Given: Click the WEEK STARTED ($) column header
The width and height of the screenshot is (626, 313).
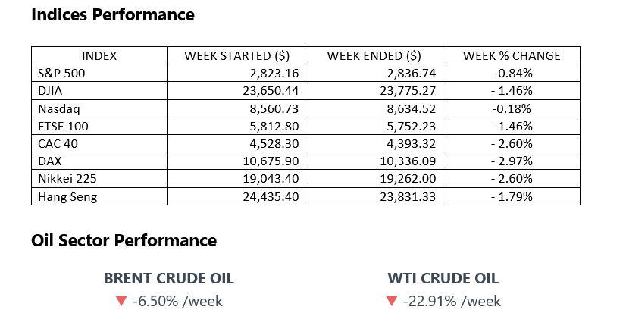Looking at the screenshot, I should pyautogui.click(x=238, y=55).
